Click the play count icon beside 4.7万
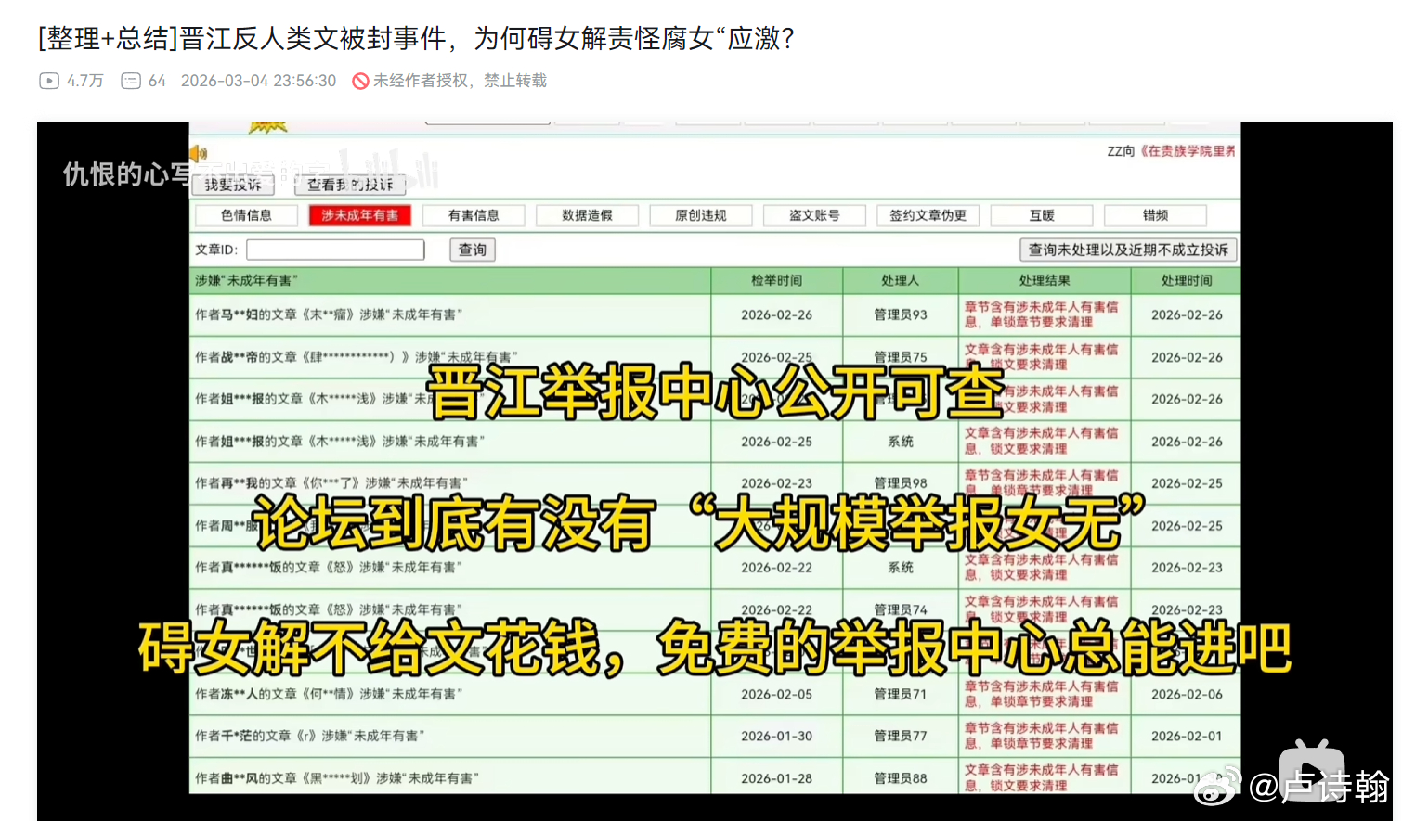This screenshot has height=821, width=1402. tap(49, 81)
